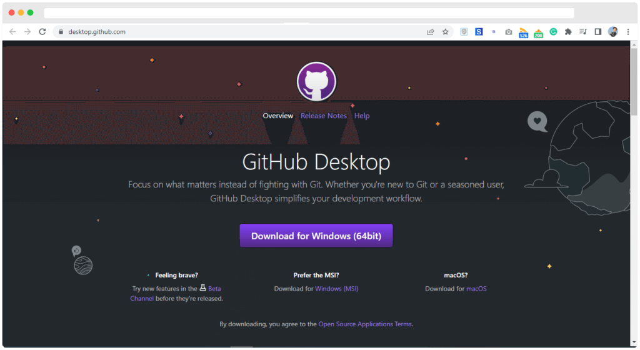Click the macOS download link
Image resolution: width=640 pixels, height=350 pixels.
476,289
